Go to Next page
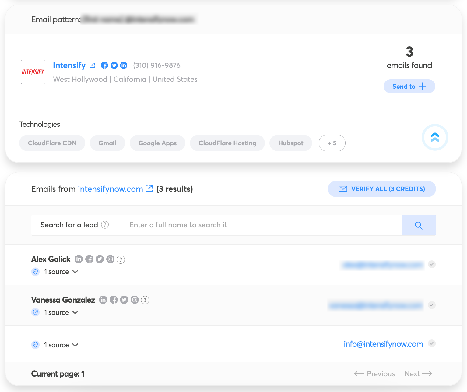467x392 pixels. pyautogui.click(x=418, y=374)
